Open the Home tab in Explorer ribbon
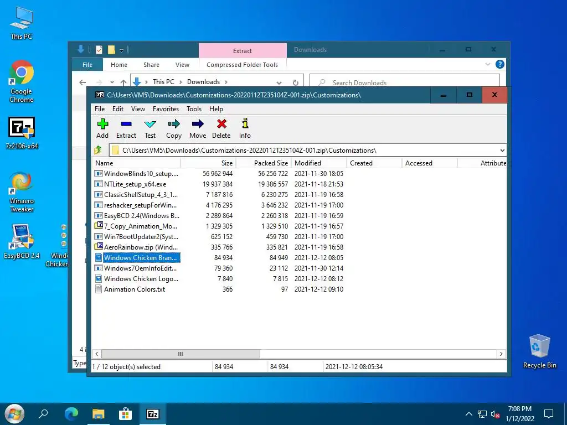Viewport: 567px width, 425px height. [x=119, y=65]
